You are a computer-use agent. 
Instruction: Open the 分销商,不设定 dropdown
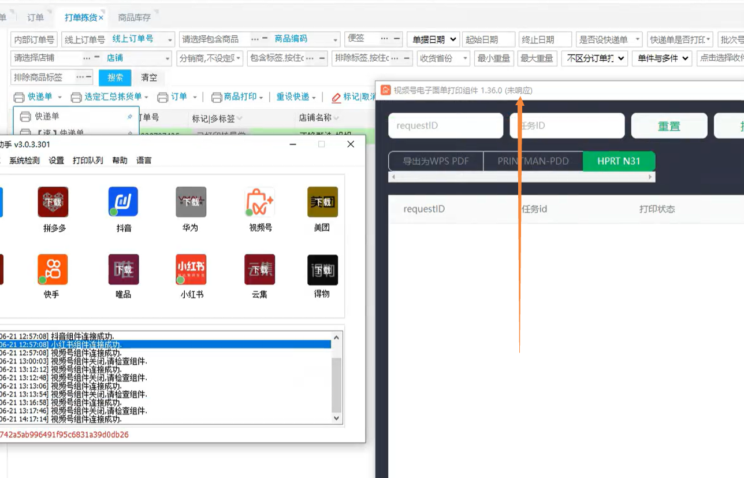[x=210, y=58]
